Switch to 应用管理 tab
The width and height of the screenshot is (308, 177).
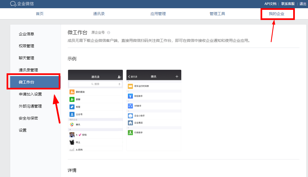point(158,14)
